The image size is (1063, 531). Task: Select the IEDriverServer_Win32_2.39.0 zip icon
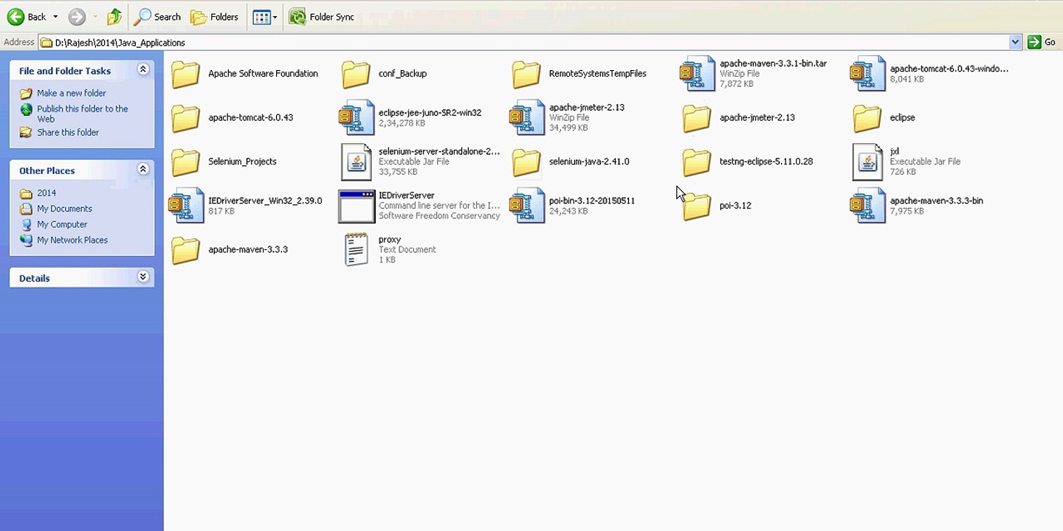[186, 206]
